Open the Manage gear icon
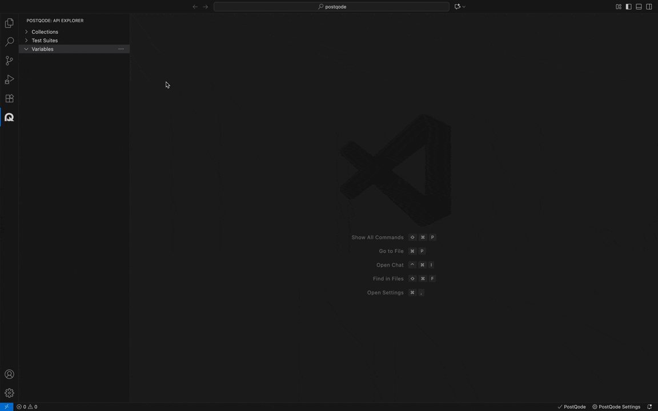This screenshot has height=411, width=658. (x=9, y=393)
